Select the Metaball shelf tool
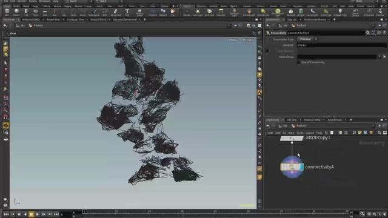This screenshot has height=218, width=388. 163,12
